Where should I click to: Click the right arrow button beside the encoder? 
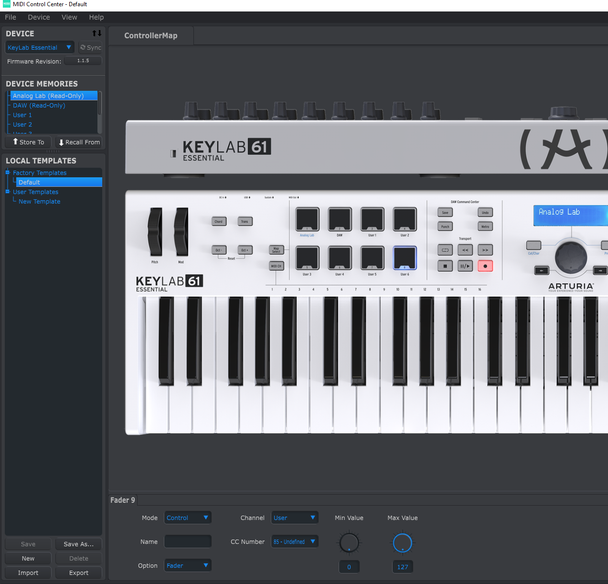600,270
